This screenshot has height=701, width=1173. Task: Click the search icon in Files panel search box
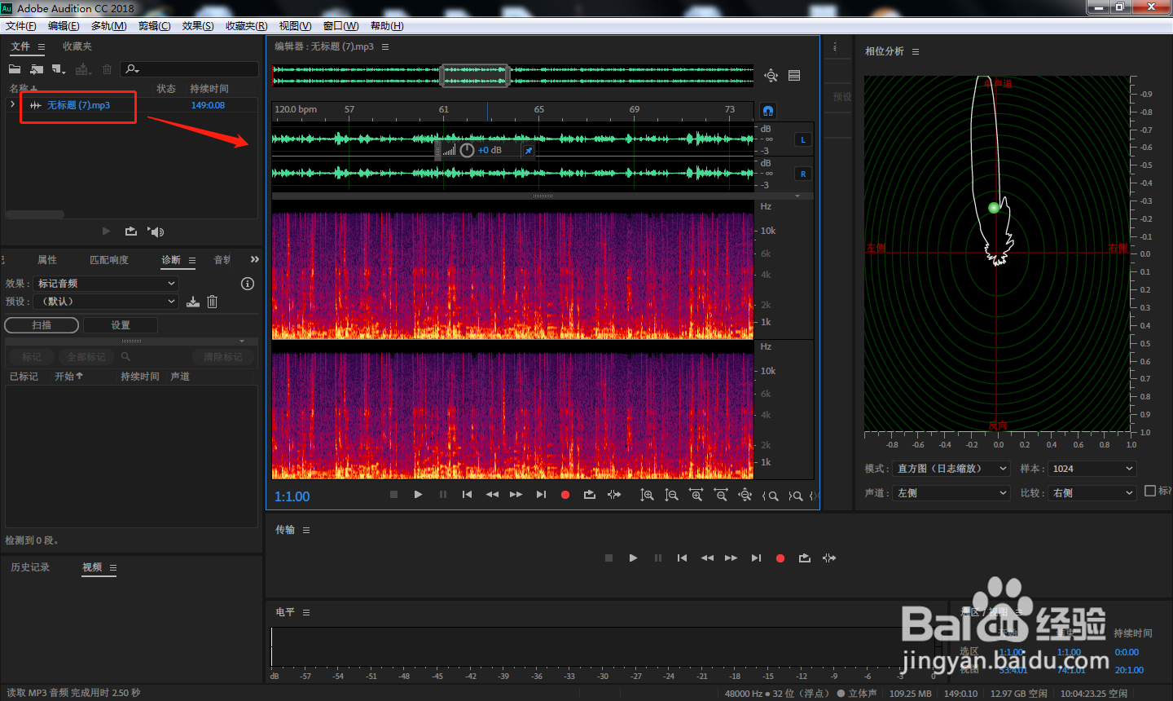point(132,69)
